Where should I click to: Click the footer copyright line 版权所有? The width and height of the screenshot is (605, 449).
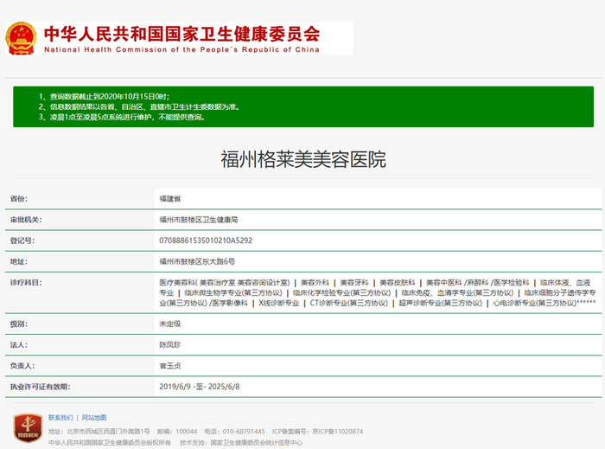(109, 442)
